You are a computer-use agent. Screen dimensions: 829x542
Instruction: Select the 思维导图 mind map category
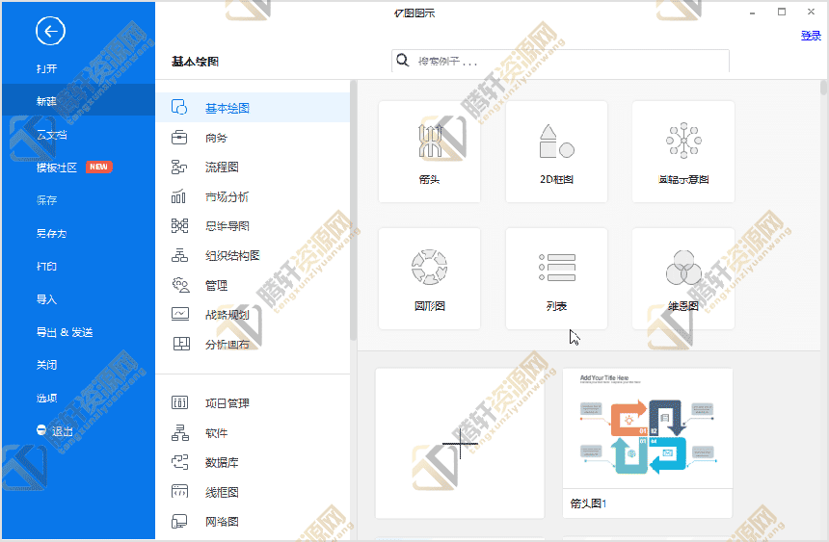227,226
